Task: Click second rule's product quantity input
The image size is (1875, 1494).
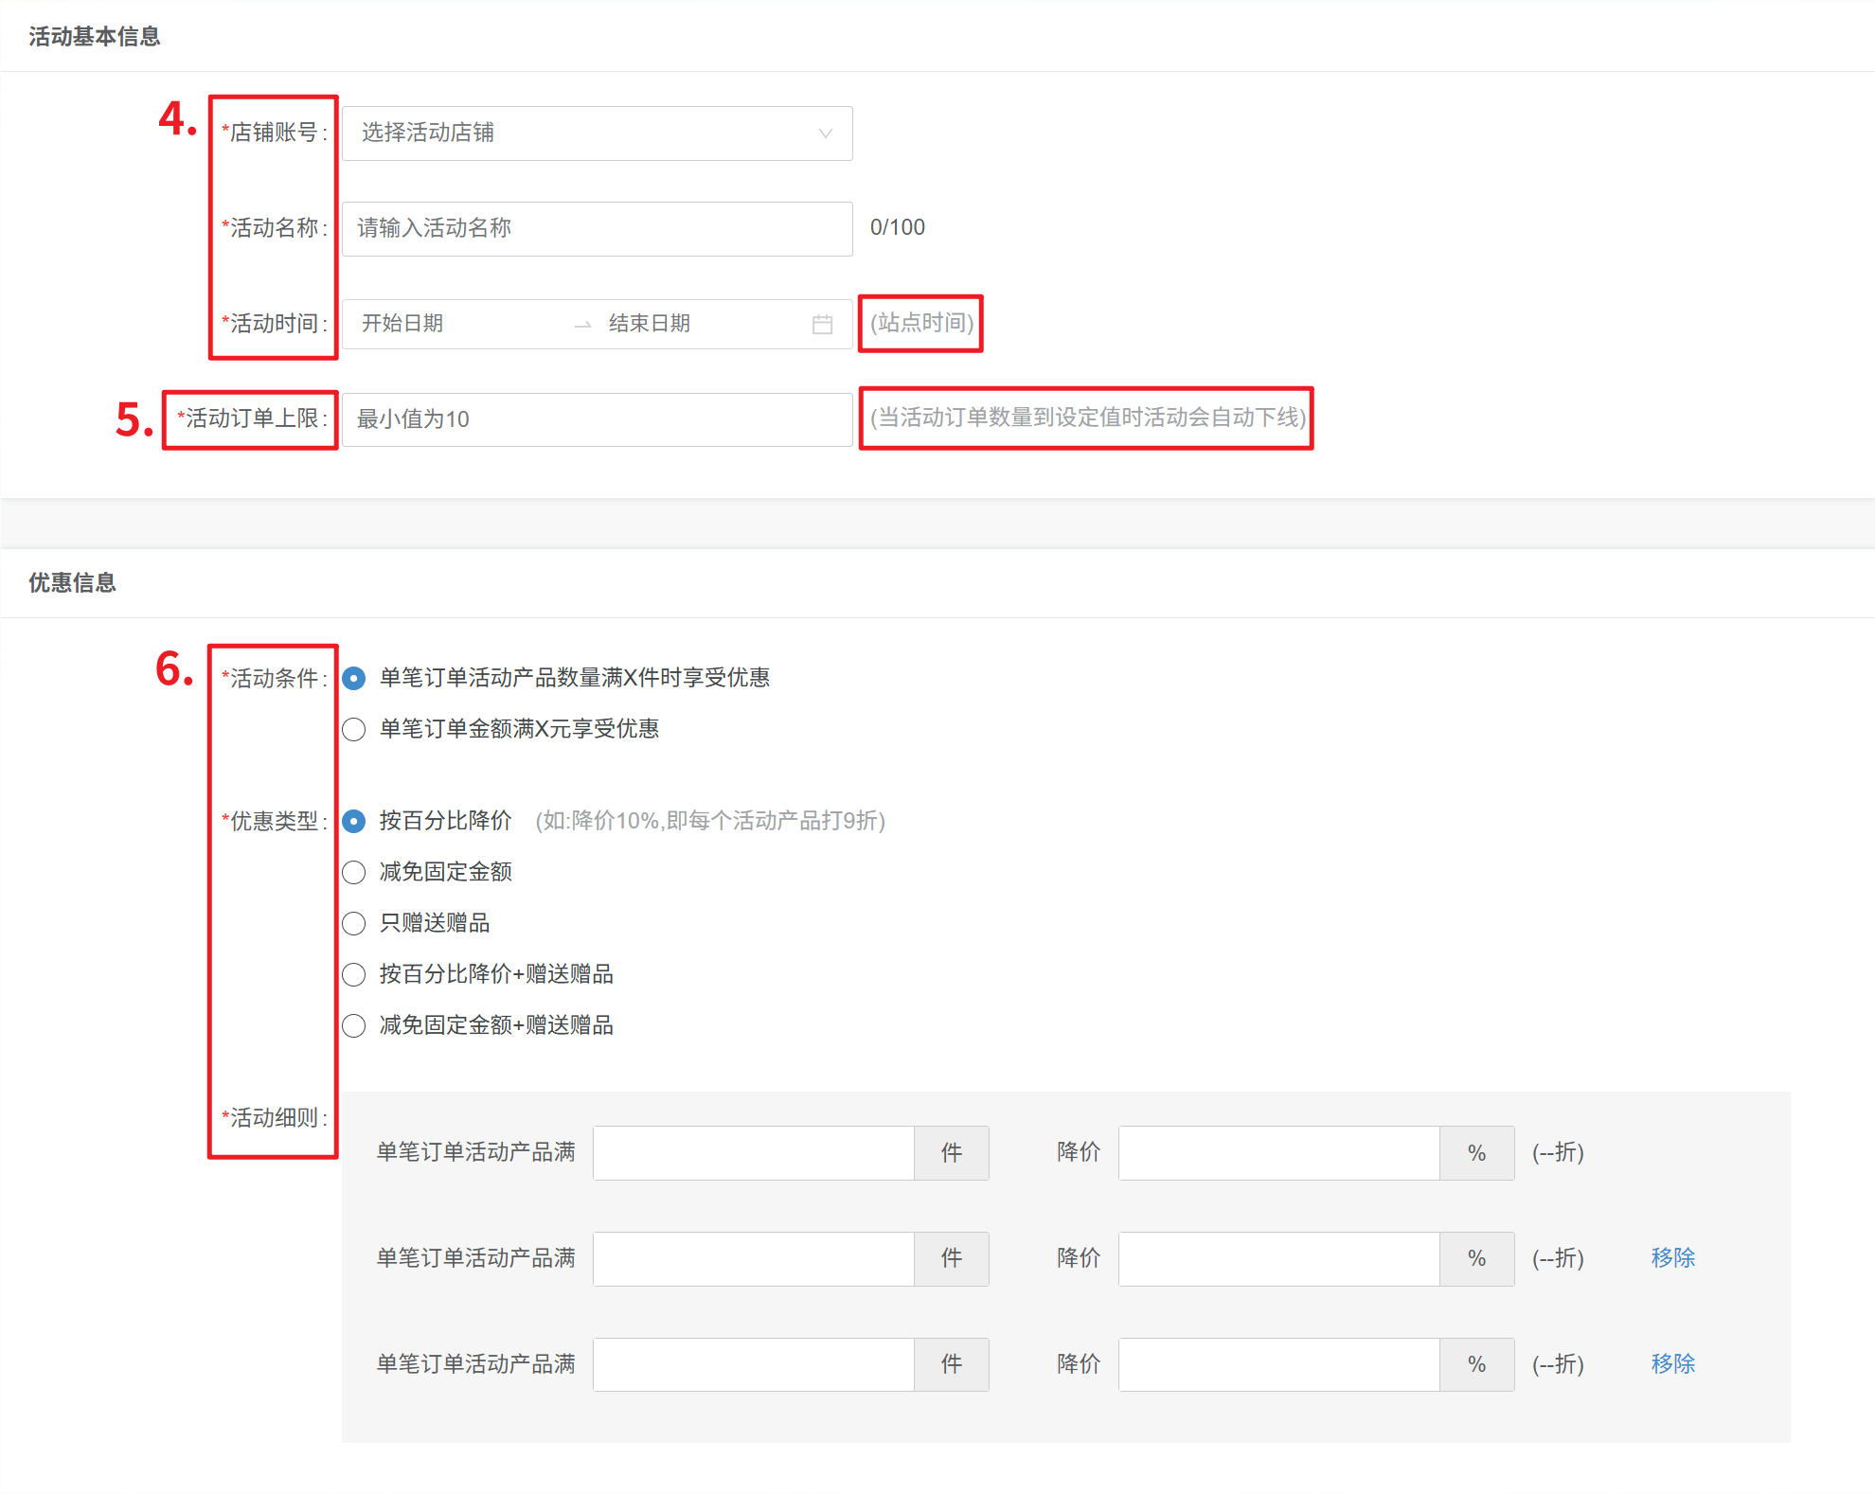Action: (x=754, y=1259)
